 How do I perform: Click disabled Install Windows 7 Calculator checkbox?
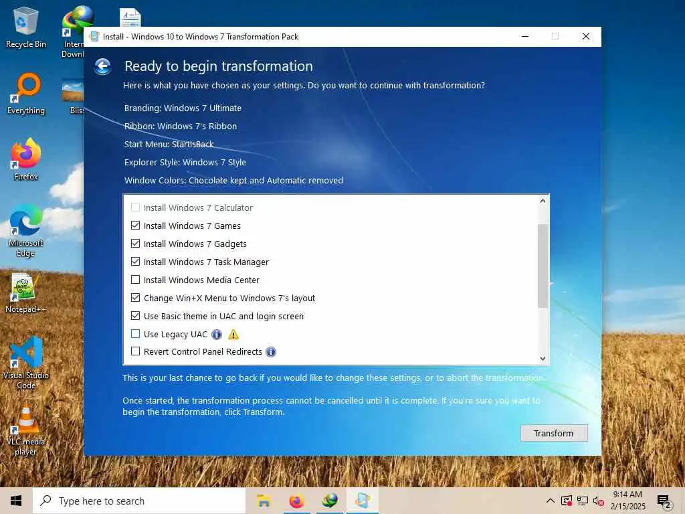pos(135,207)
